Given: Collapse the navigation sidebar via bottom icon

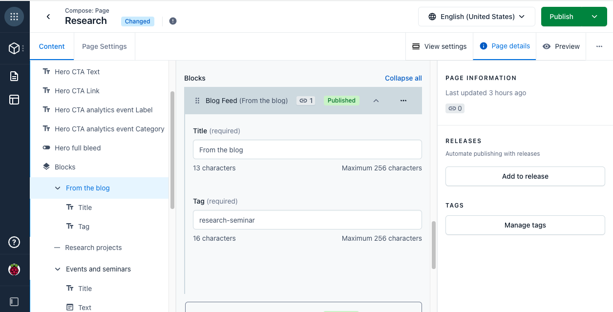Looking at the screenshot, I should (x=14, y=301).
